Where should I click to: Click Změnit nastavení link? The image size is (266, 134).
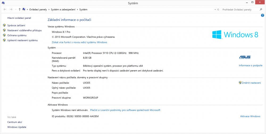point(251,83)
